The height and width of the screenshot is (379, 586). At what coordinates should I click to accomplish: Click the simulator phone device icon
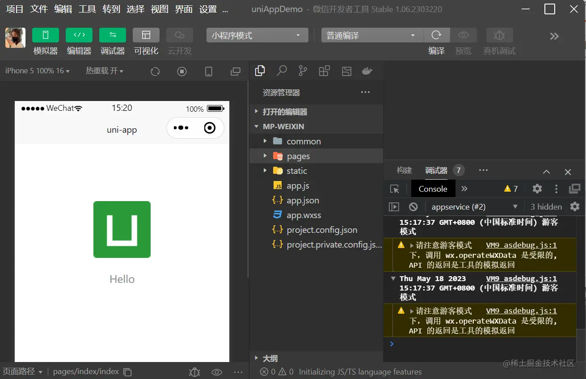point(209,72)
